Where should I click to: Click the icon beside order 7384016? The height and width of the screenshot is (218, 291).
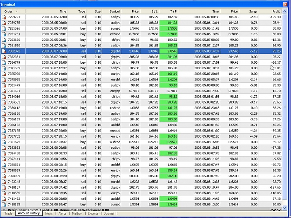coord(4,97)
